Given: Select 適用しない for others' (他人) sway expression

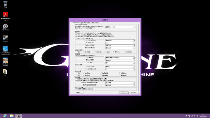Looking at the screenshot, I should tap(123, 75).
